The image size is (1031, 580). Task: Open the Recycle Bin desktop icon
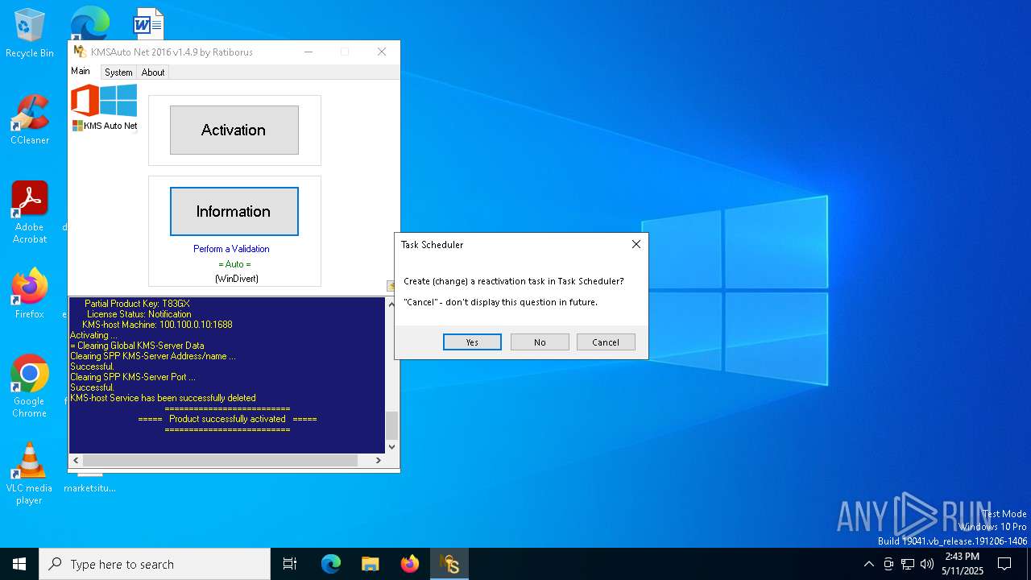coord(30,34)
